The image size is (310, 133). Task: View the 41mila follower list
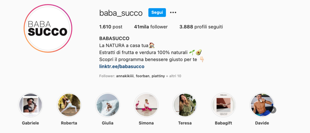151,27
